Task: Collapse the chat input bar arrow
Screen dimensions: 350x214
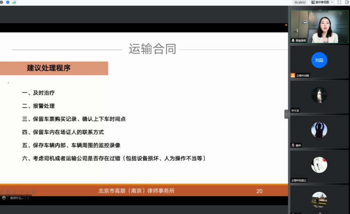Action: [x=28, y=198]
